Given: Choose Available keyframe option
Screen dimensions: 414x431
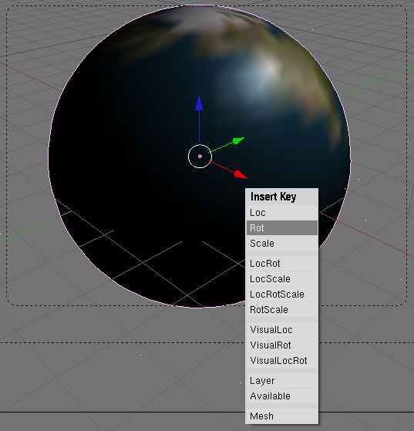Looking at the screenshot, I should point(282,396).
